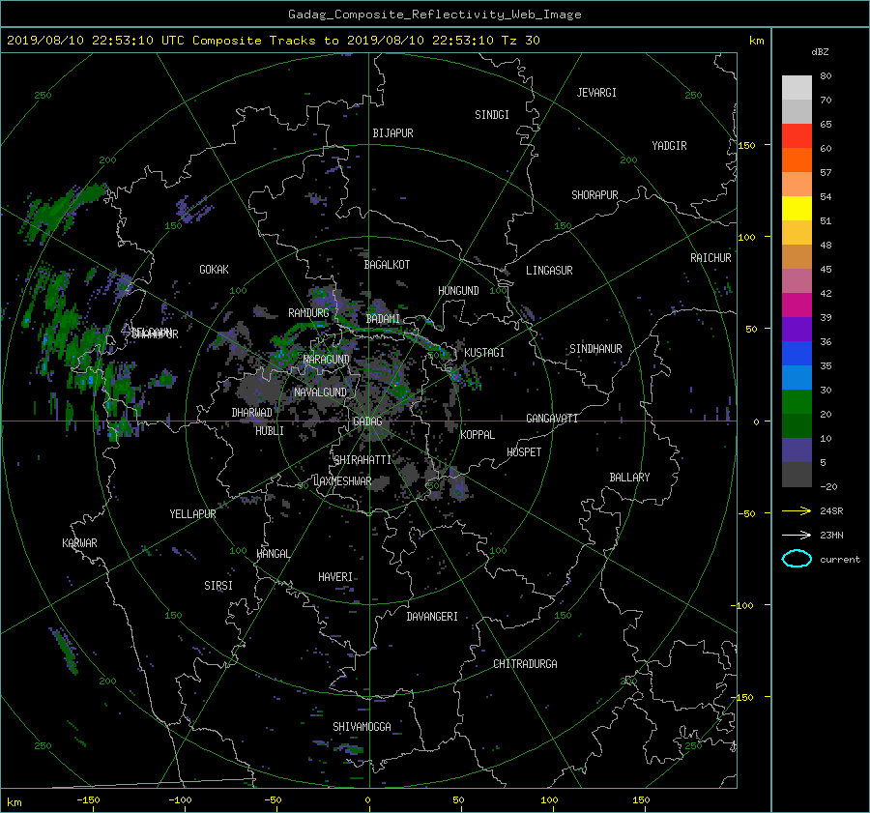Viewport: 870px width, 813px height.
Task: Select the 30 dBZ light blue color swatch
Action: tap(797, 377)
